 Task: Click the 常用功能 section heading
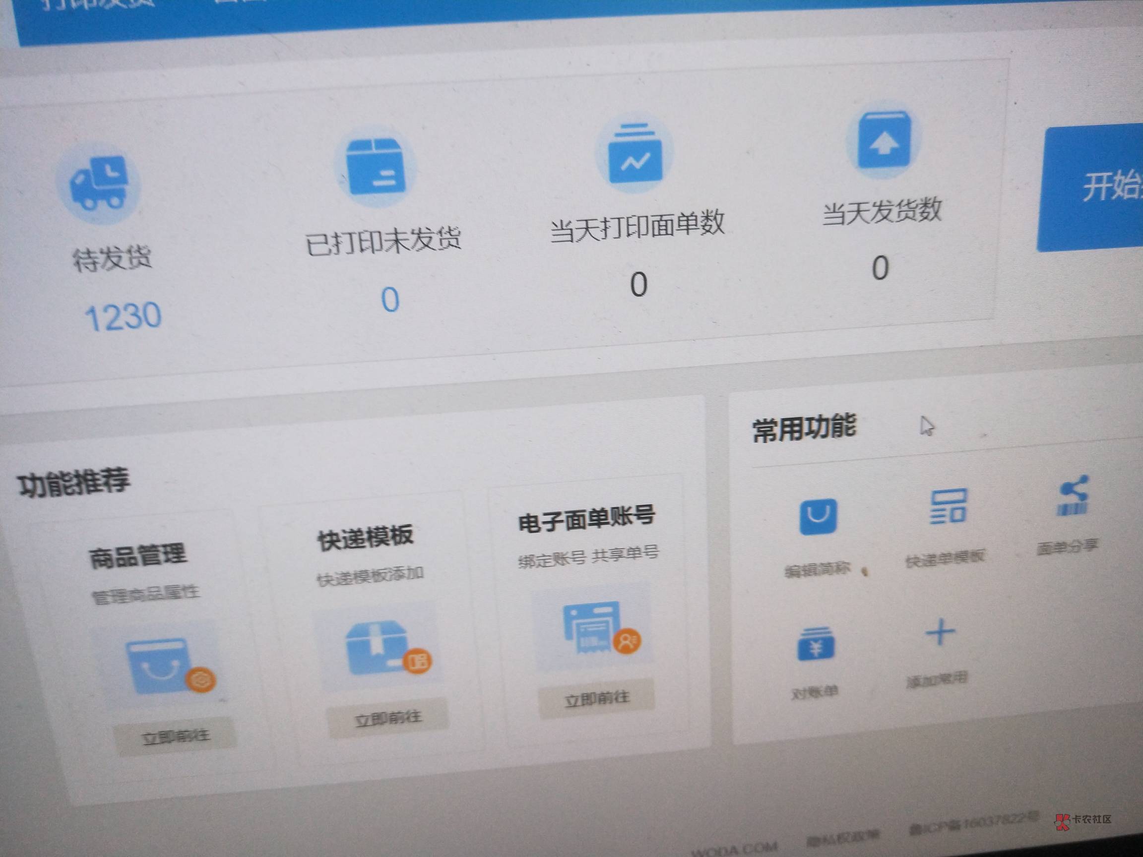click(x=804, y=428)
